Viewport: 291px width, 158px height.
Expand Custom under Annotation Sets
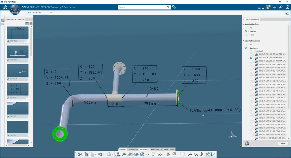(x=249, y=32)
